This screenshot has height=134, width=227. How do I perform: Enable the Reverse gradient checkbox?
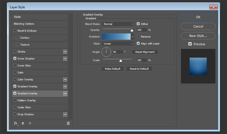[x=138, y=37]
